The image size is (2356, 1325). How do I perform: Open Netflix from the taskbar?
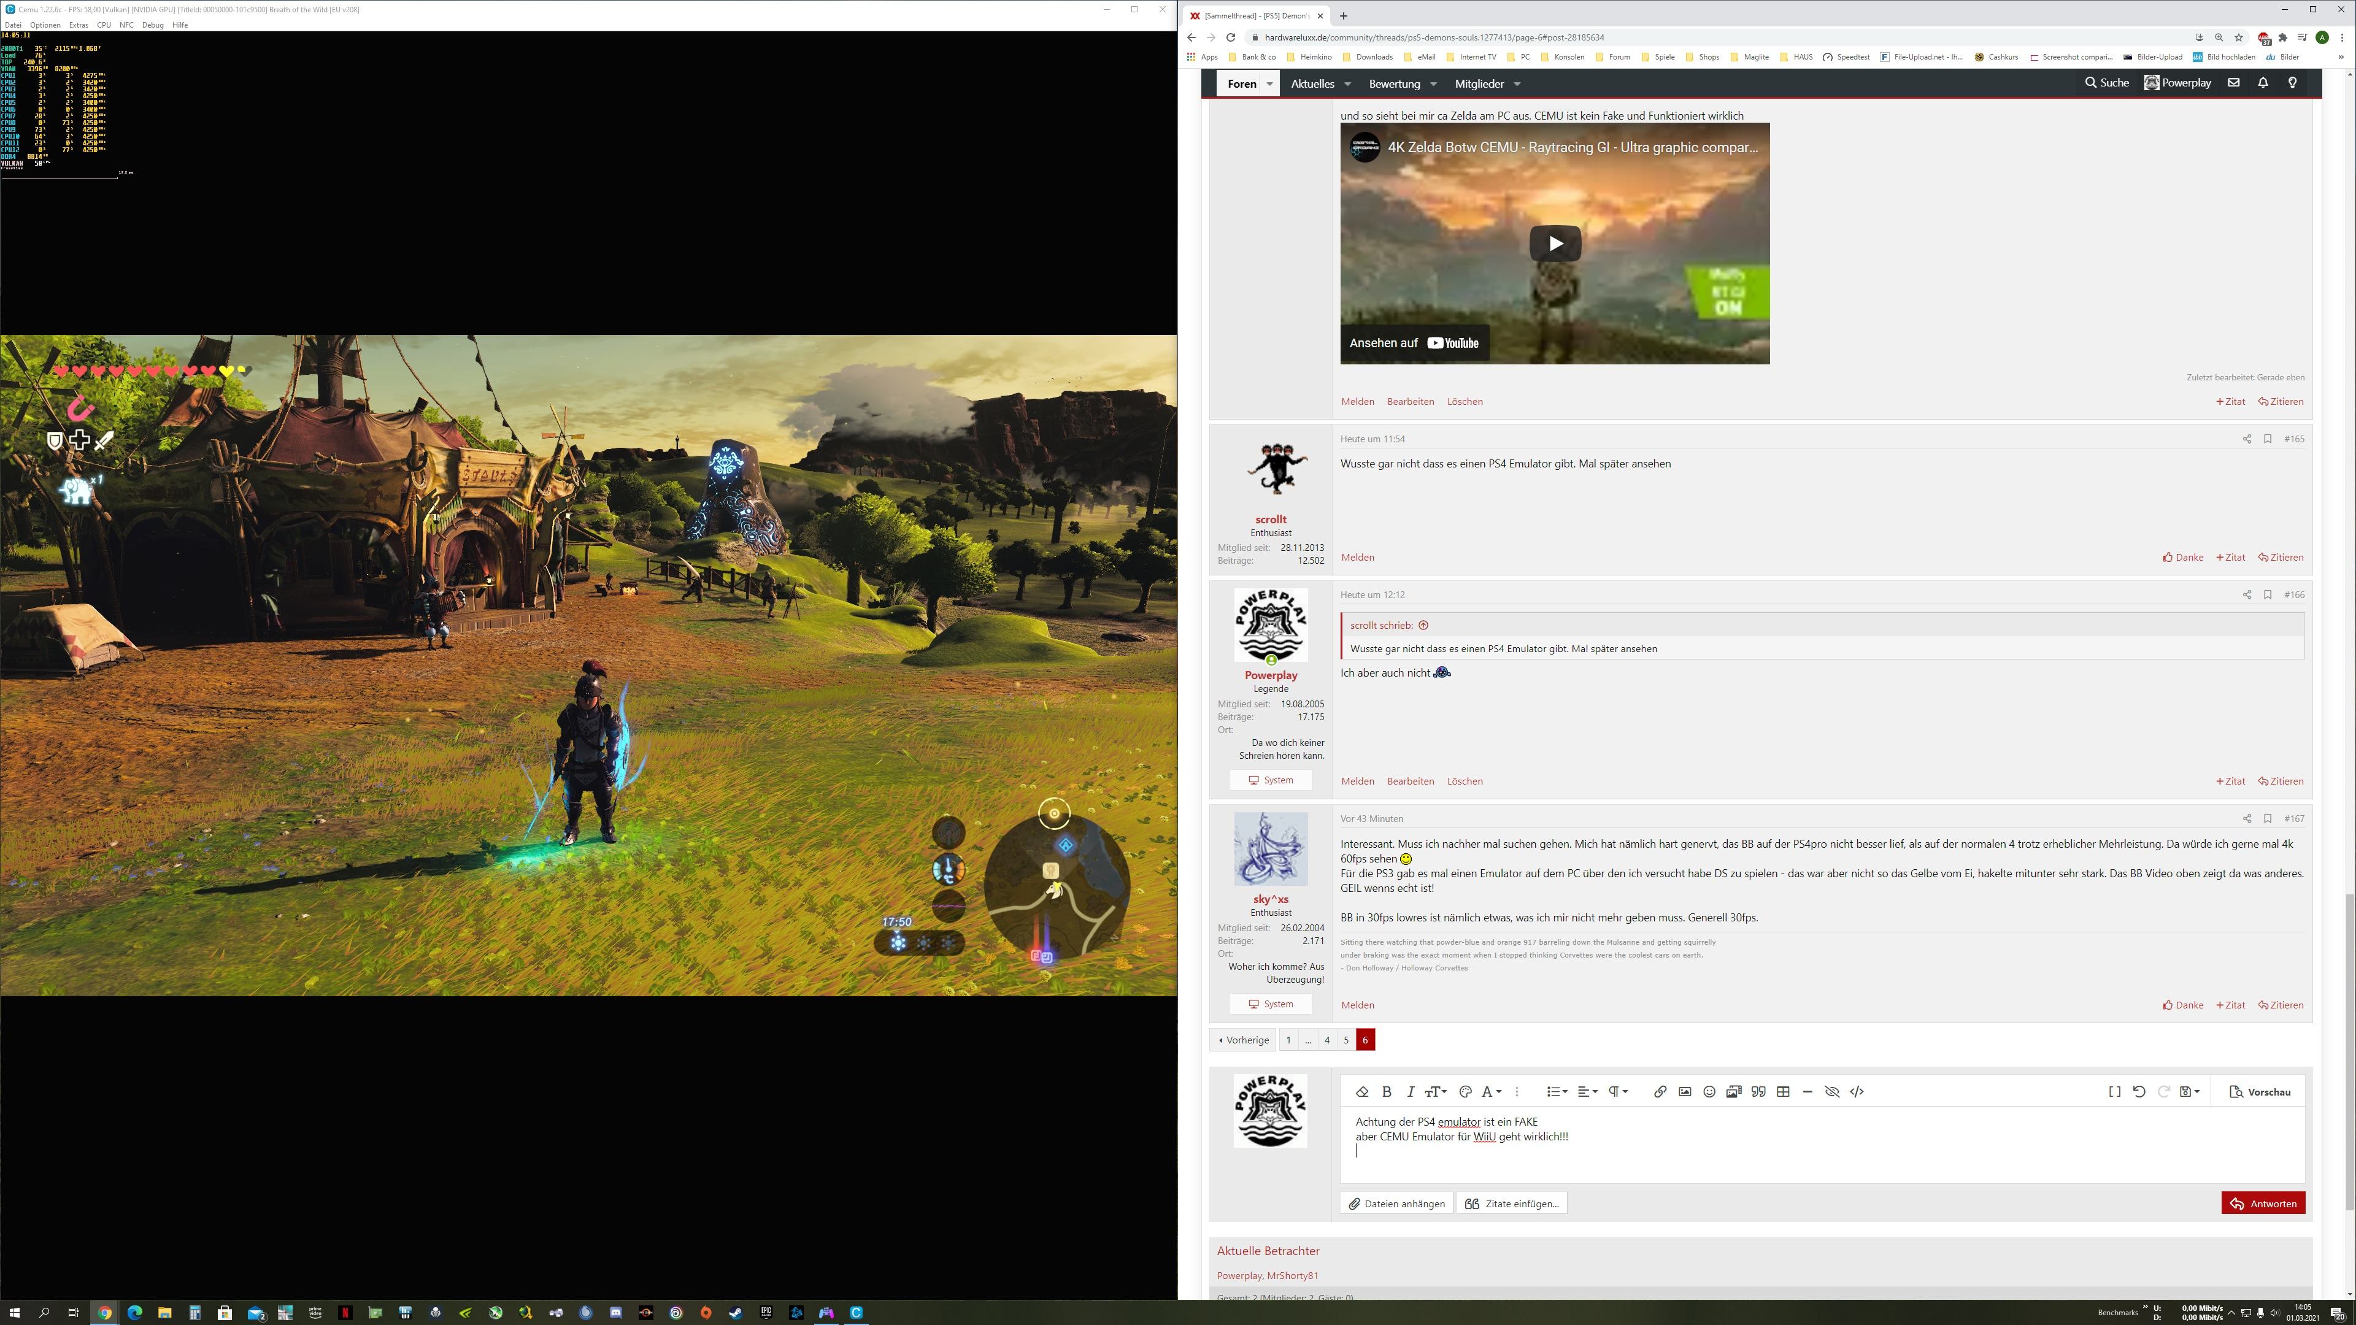(345, 1312)
